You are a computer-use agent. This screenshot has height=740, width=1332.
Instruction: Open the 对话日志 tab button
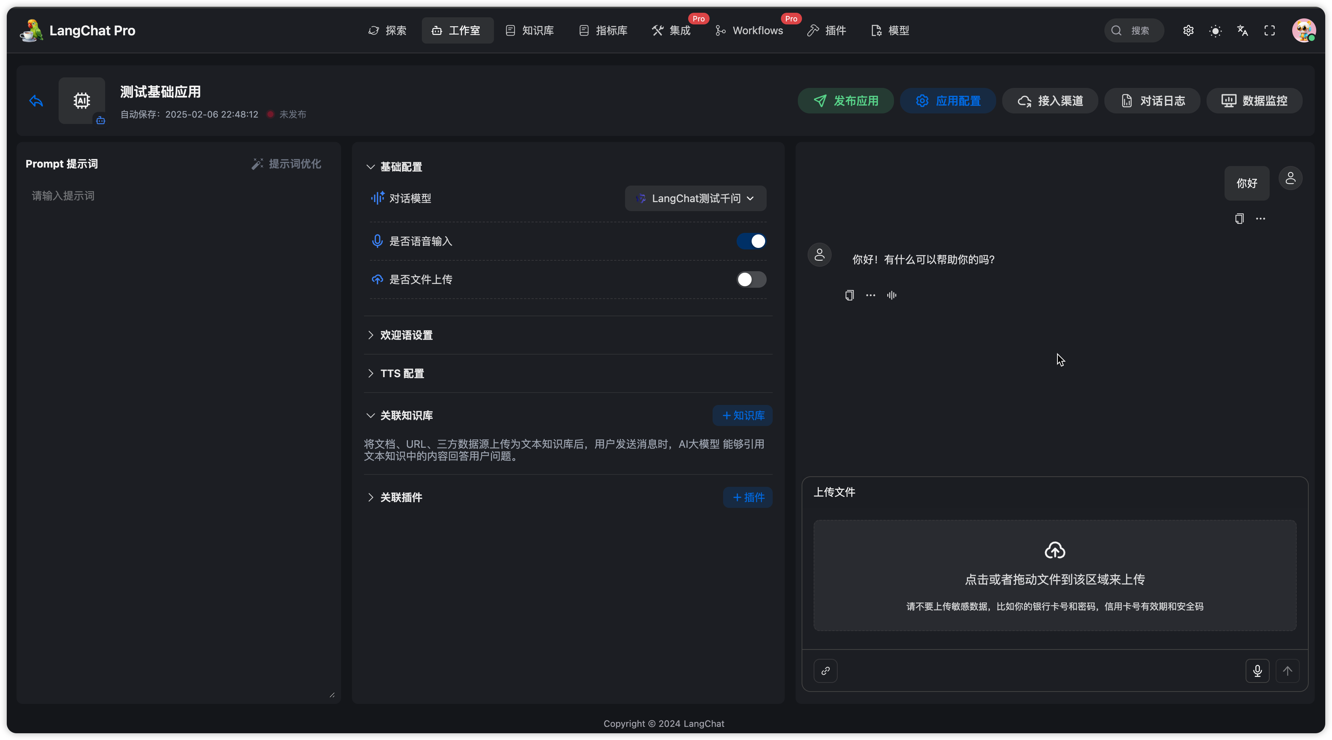coord(1152,101)
